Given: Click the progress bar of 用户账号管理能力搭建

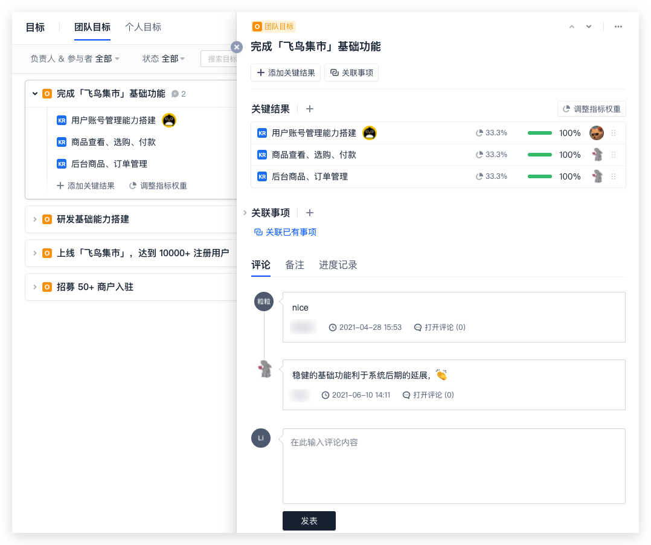Looking at the screenshot, I should (x=539, y=132).
